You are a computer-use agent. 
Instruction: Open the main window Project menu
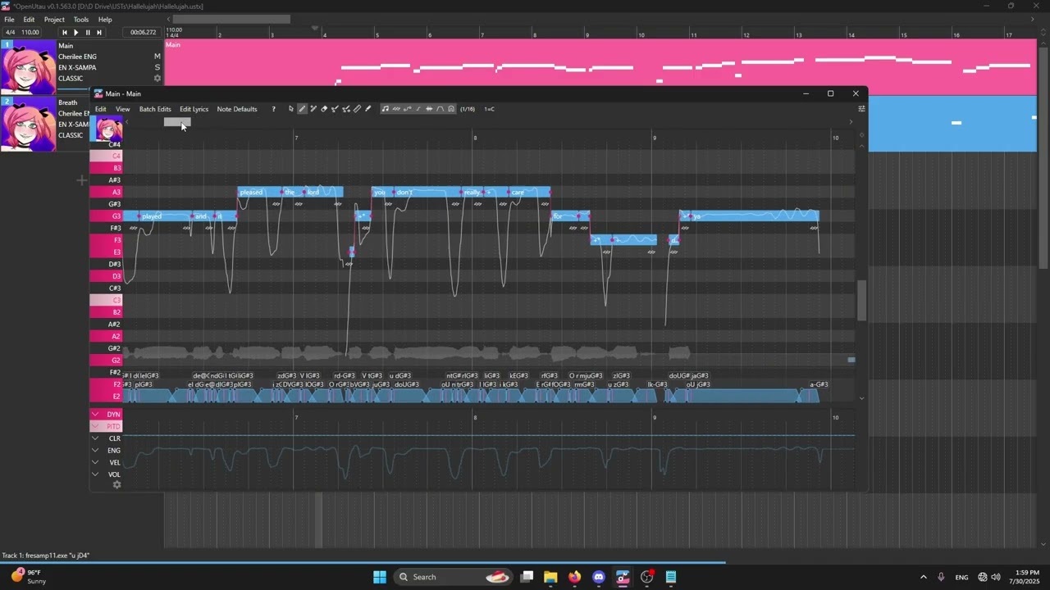point(54,20)
